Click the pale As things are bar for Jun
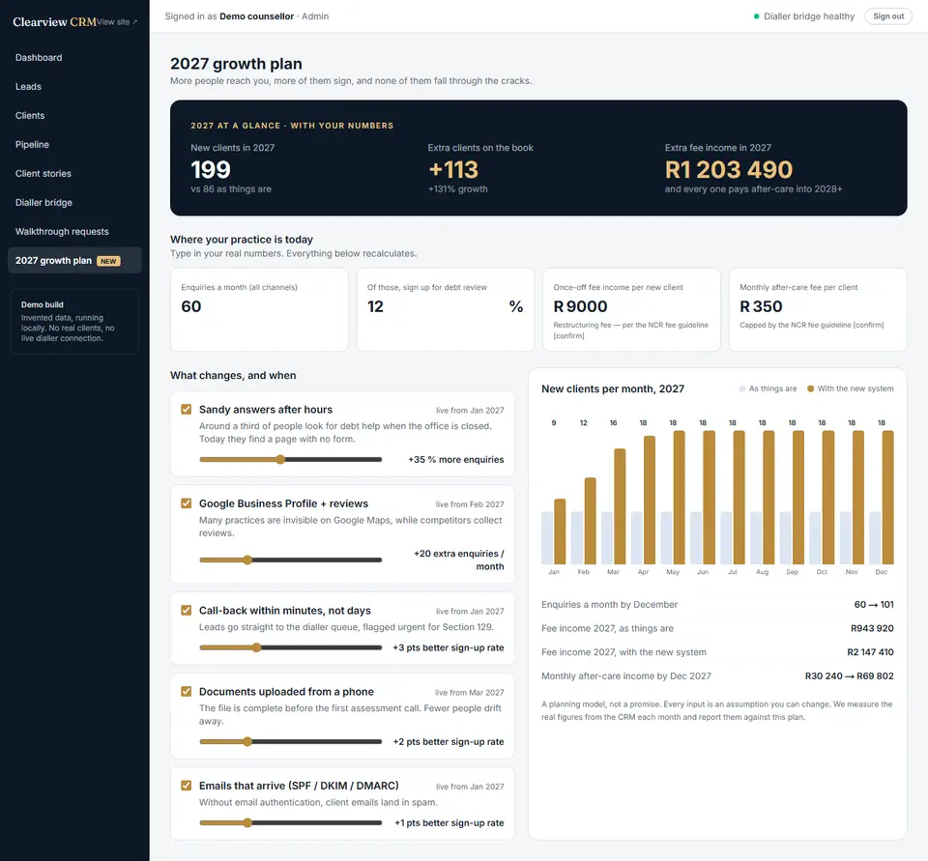 pos(696,538)
